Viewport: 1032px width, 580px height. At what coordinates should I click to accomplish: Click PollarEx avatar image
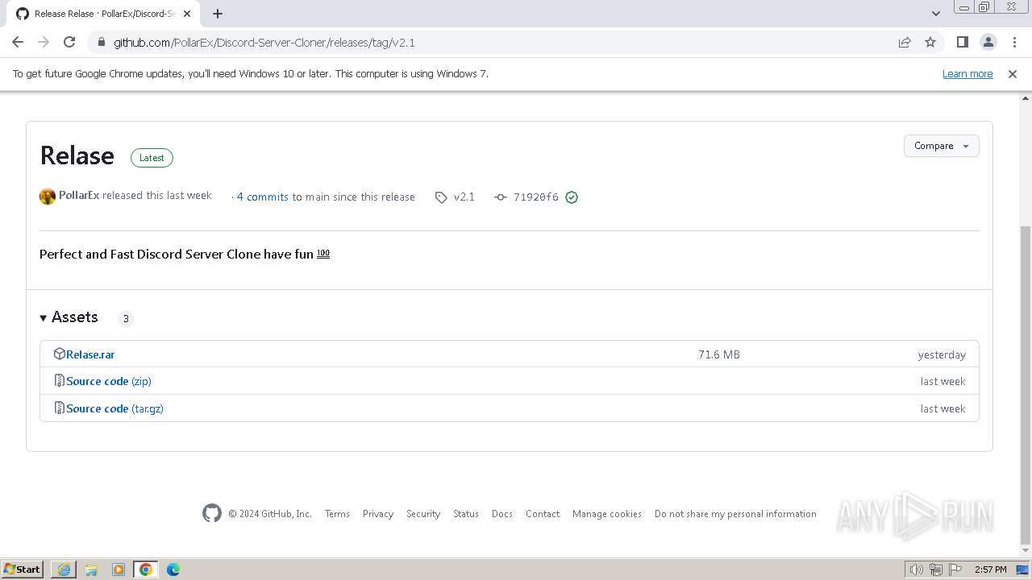48,197
